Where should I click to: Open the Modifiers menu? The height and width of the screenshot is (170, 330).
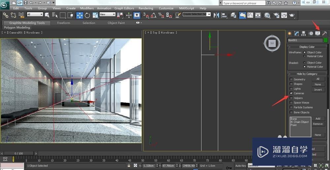coord(87,8)
